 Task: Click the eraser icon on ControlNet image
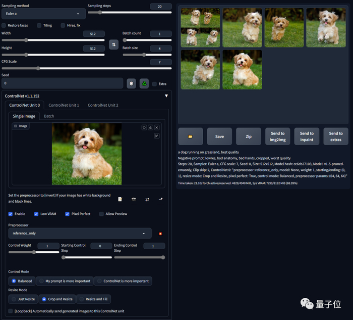coord(150,127)
